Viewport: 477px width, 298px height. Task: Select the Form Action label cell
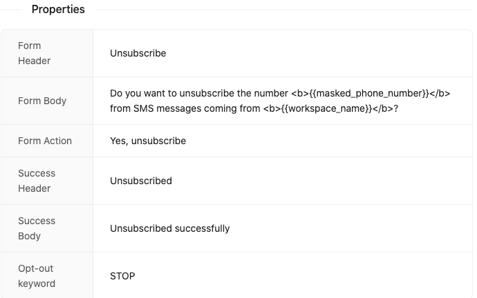click(47, 141)
